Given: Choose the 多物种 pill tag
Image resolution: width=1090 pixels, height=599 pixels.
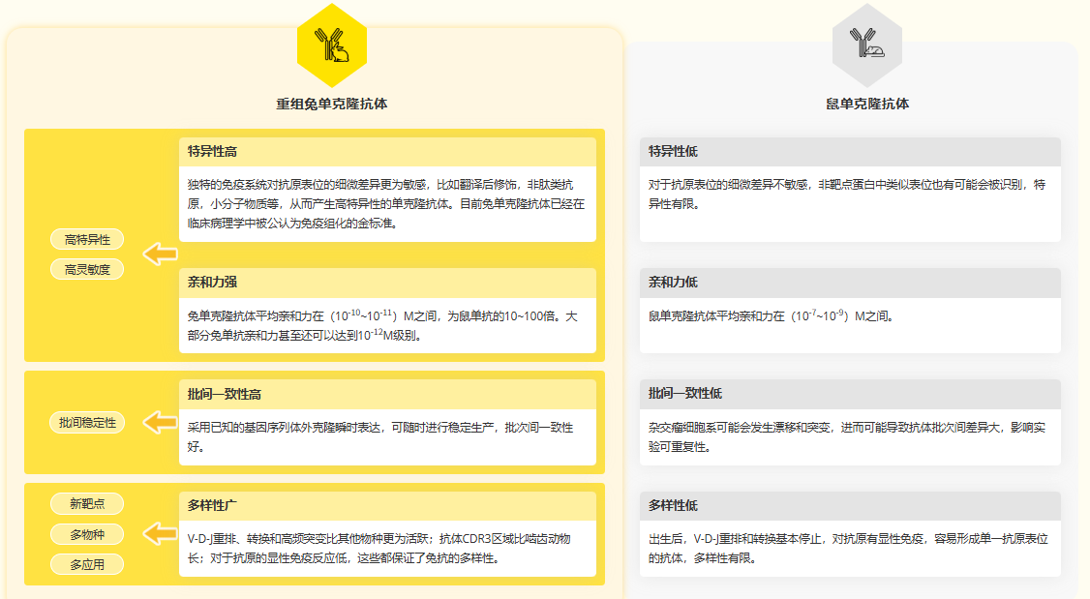Looking at the screenshot, I should click(x=87, y=534).
